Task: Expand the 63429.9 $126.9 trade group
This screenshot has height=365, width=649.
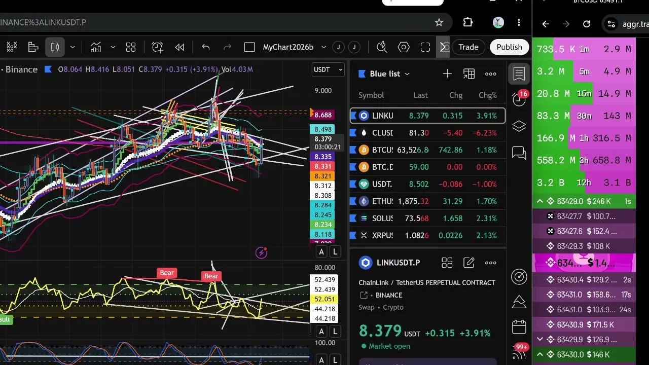Action: [540, 339]
